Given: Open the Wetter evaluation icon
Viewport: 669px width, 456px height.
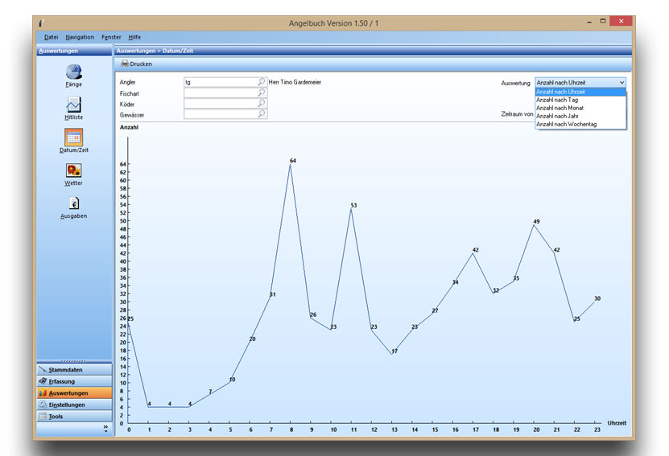Looking at the screenshot, I should [73, 170].
